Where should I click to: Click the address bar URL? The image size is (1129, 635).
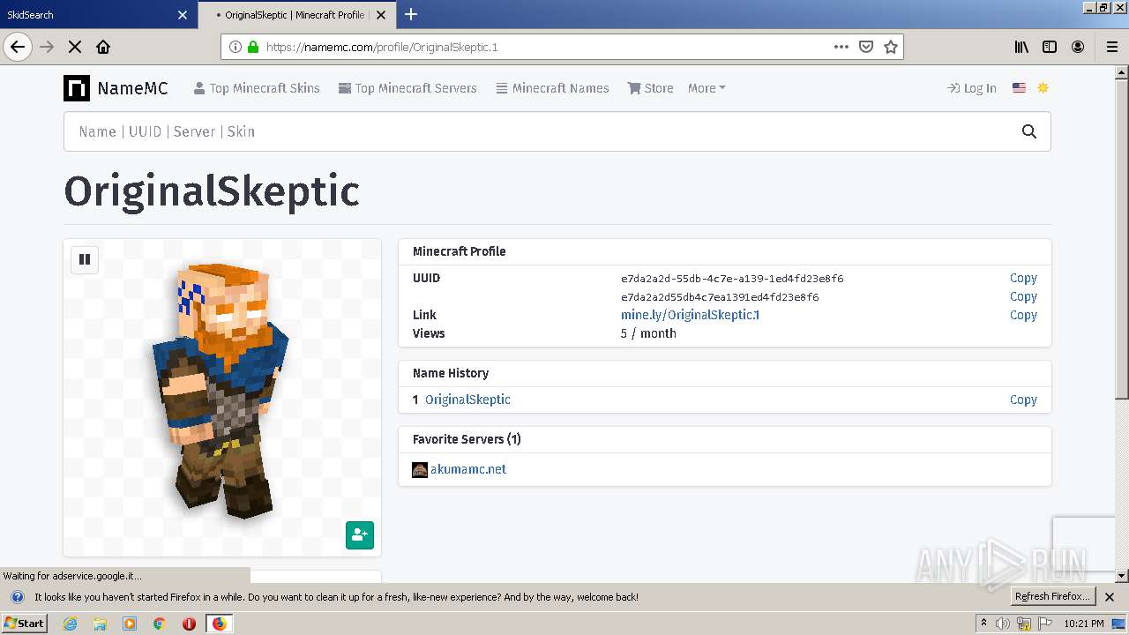point(382,47)
